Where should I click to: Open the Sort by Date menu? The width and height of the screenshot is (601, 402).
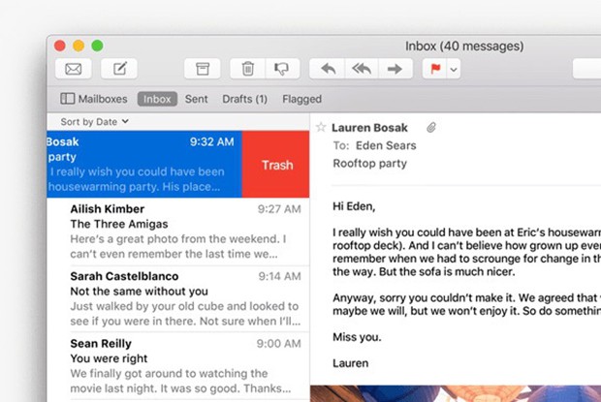[94, 122]
